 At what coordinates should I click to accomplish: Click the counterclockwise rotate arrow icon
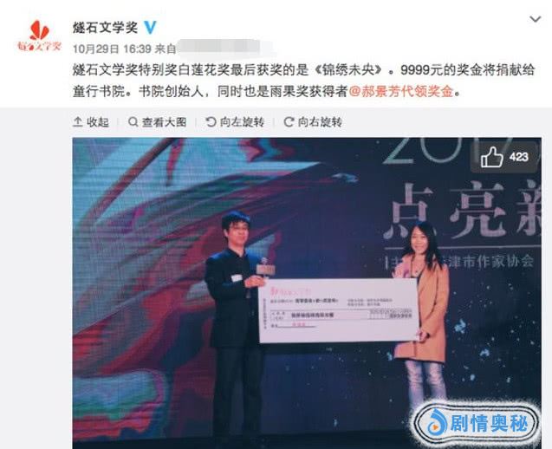click(211, 122)
